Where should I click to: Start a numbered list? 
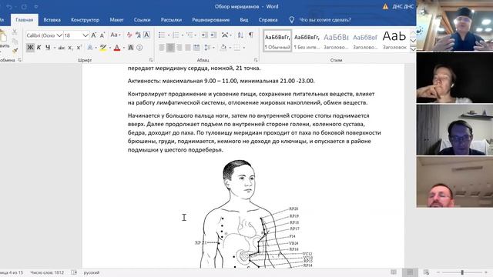(176, 35)
